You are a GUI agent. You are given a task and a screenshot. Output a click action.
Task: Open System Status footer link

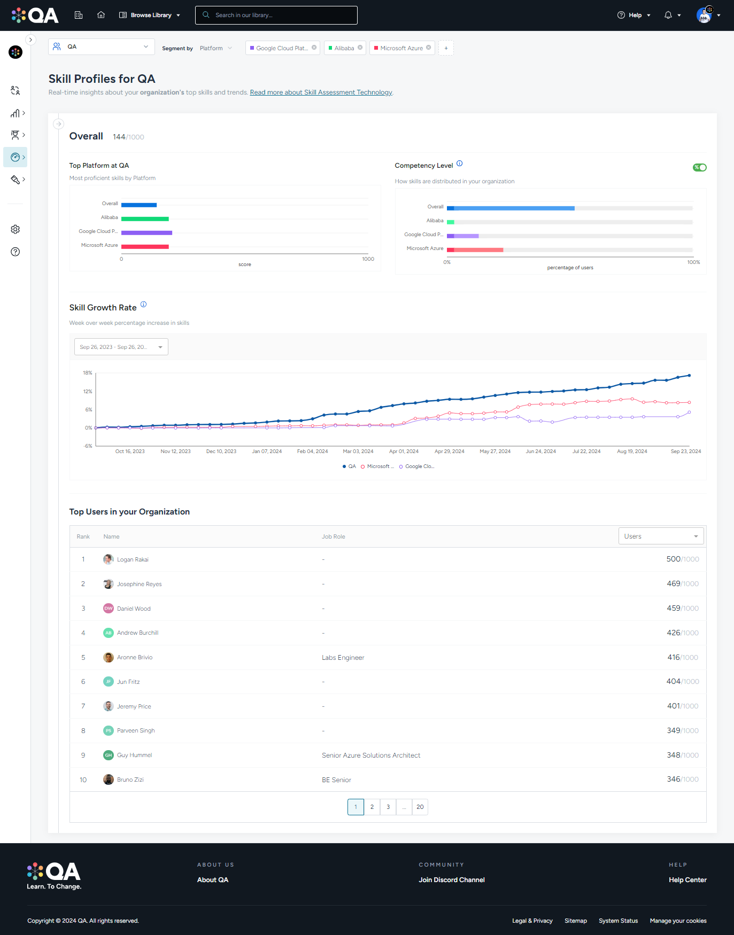click(619, 921)
